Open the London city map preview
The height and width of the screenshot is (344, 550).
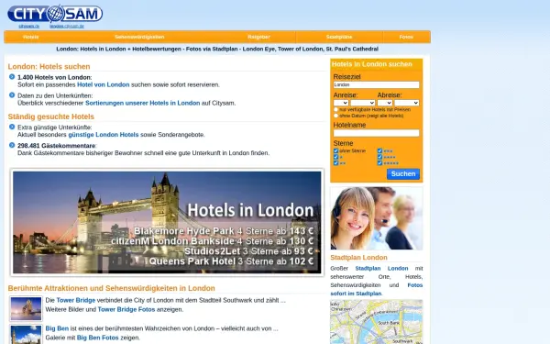tap(377, 322)
